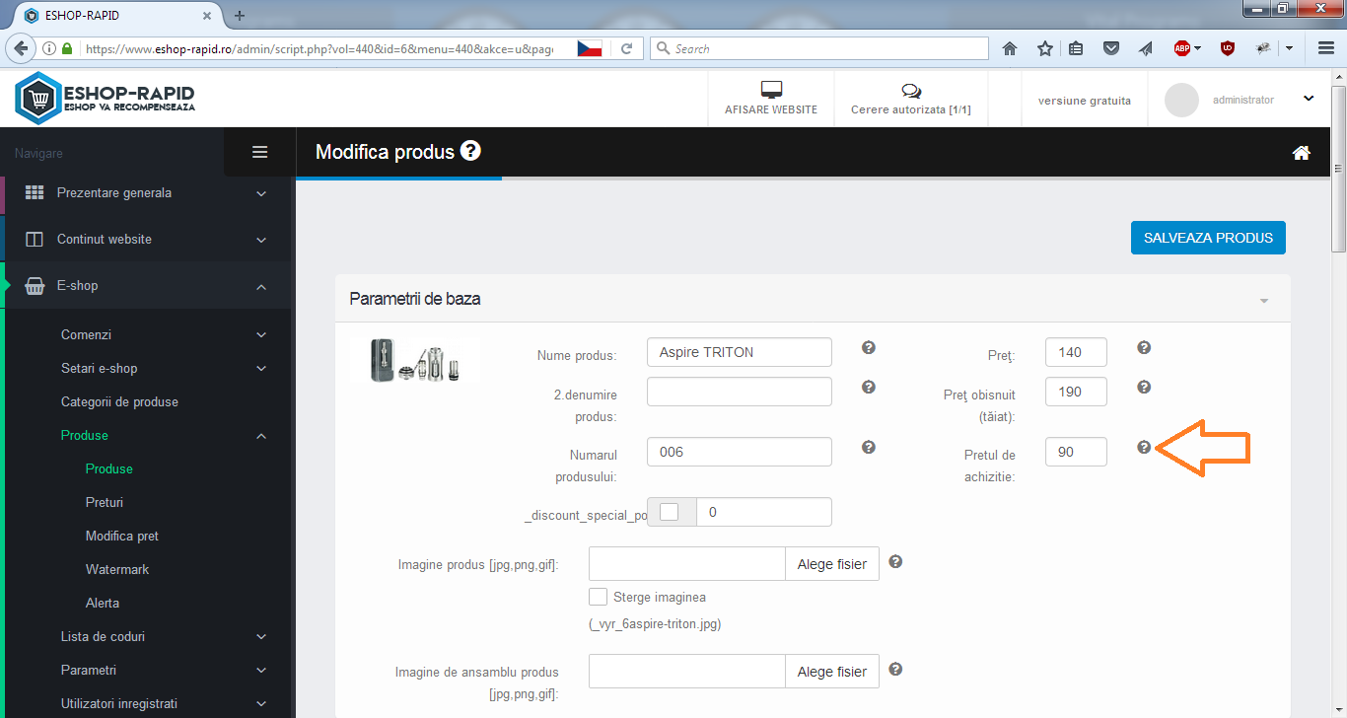This screenshot has height=718, width=1347.
Task: Click the discount value field showing 0
Action: (764, 512)
